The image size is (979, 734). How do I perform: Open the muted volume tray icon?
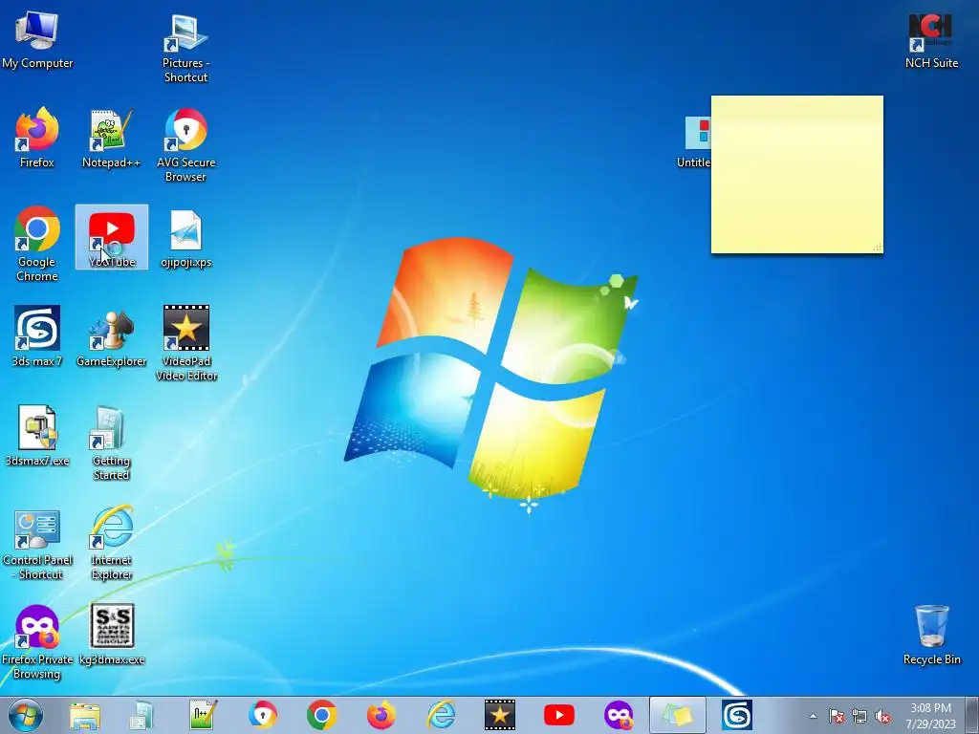coord(882,716)
